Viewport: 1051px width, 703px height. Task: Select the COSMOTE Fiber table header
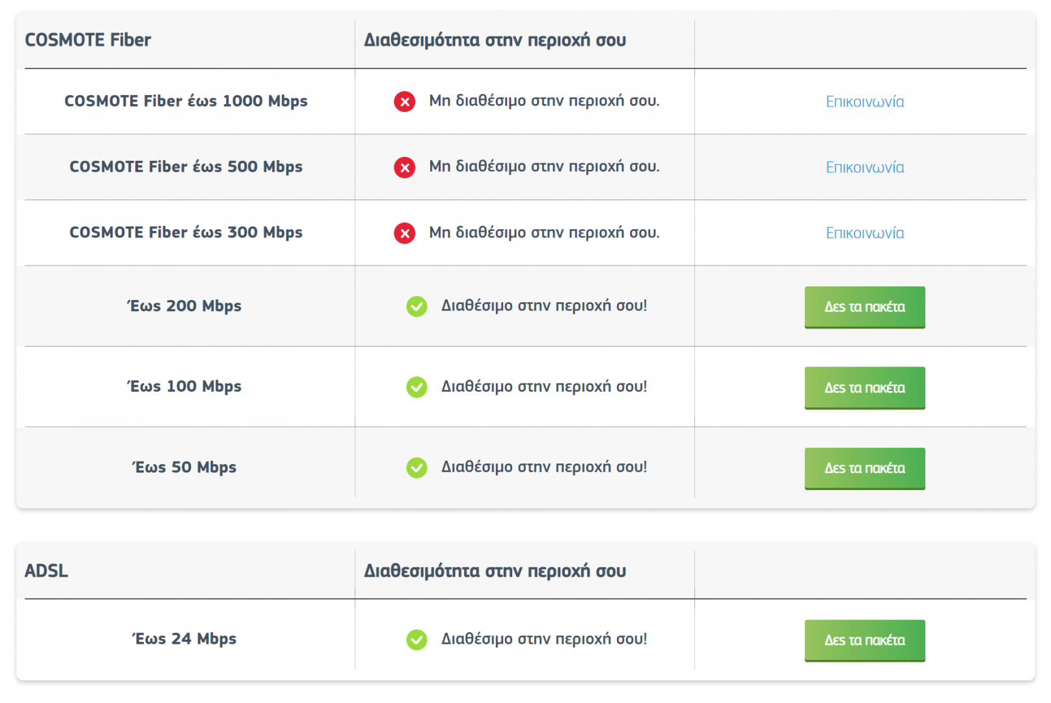pyautogui.click(x=88, y=40)
